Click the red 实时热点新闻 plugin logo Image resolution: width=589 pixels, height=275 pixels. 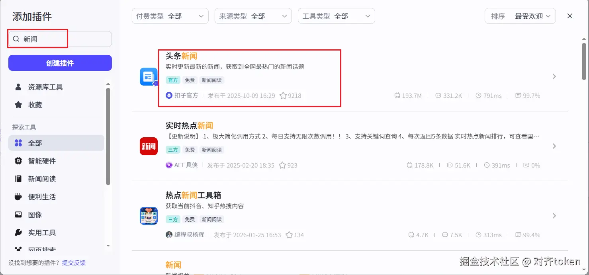(x=149, y=146)
